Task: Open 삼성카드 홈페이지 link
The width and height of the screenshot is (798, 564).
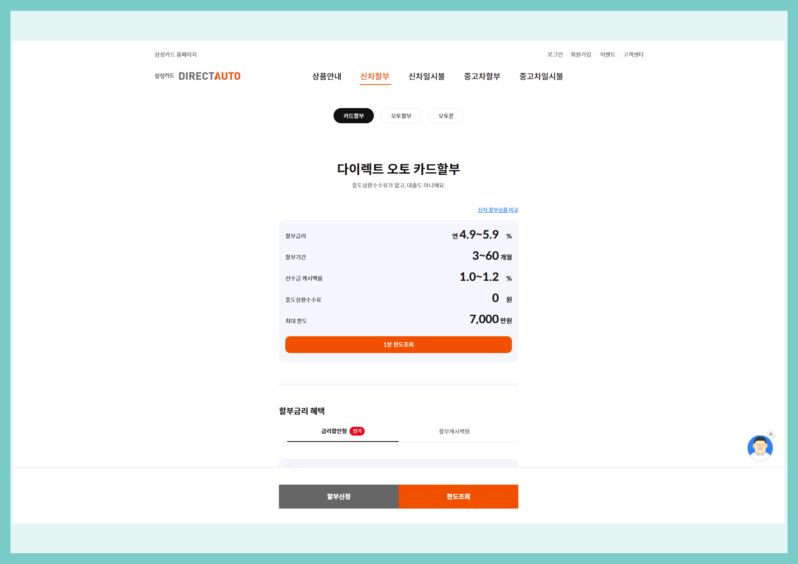Action: (176, 55)
